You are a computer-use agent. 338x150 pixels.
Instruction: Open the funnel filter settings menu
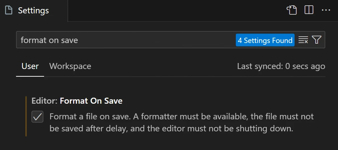[316, 40]
